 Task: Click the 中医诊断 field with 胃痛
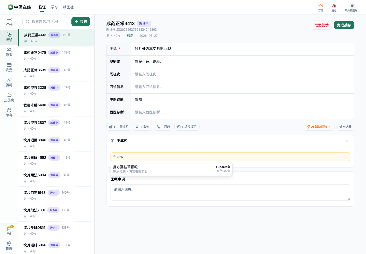tap(242, 100)
